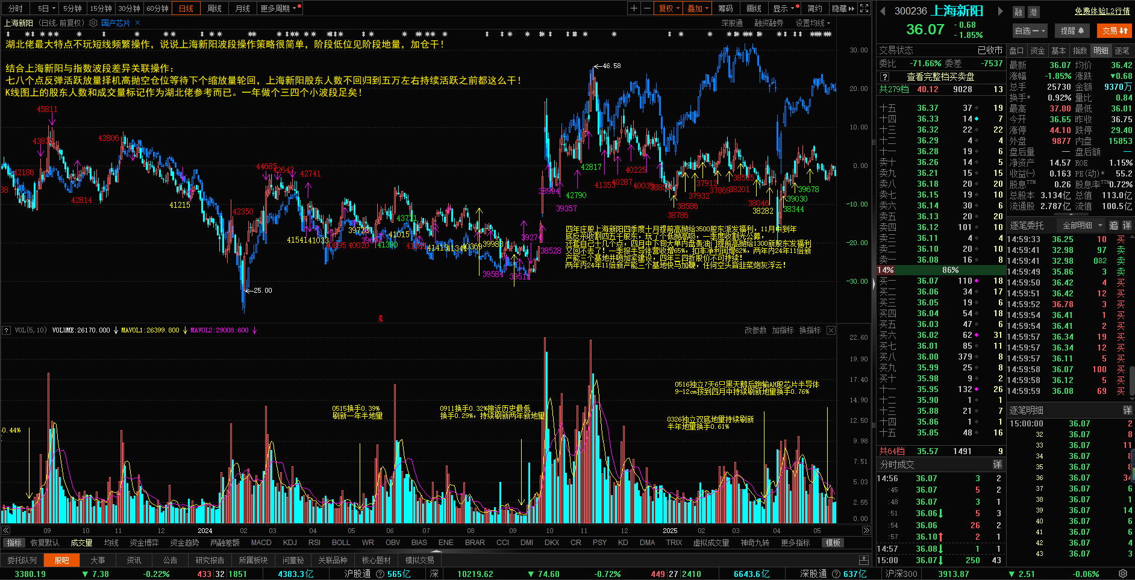The image size is (1135, 580).
Task: Open the 交易 trade button
Action: pyautogui.click(x=1115, y=31)
